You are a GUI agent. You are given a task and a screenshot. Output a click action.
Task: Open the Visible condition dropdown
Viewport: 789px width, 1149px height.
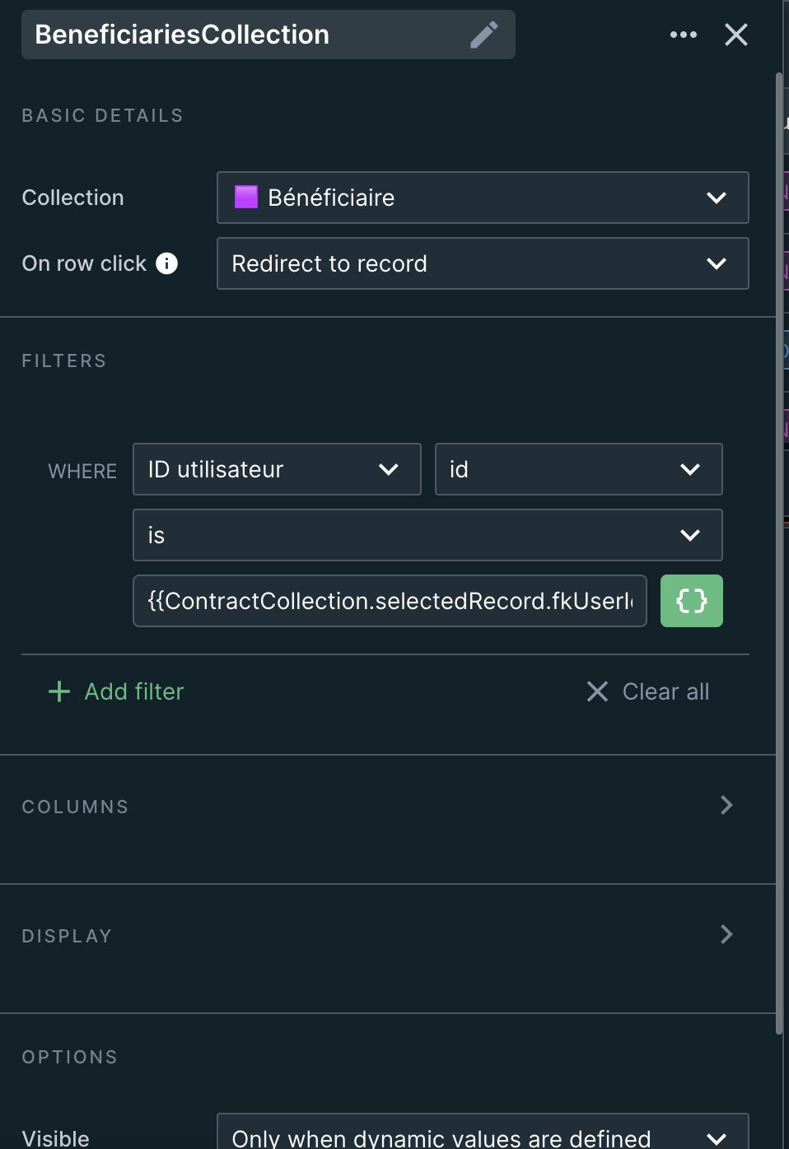483,1136
